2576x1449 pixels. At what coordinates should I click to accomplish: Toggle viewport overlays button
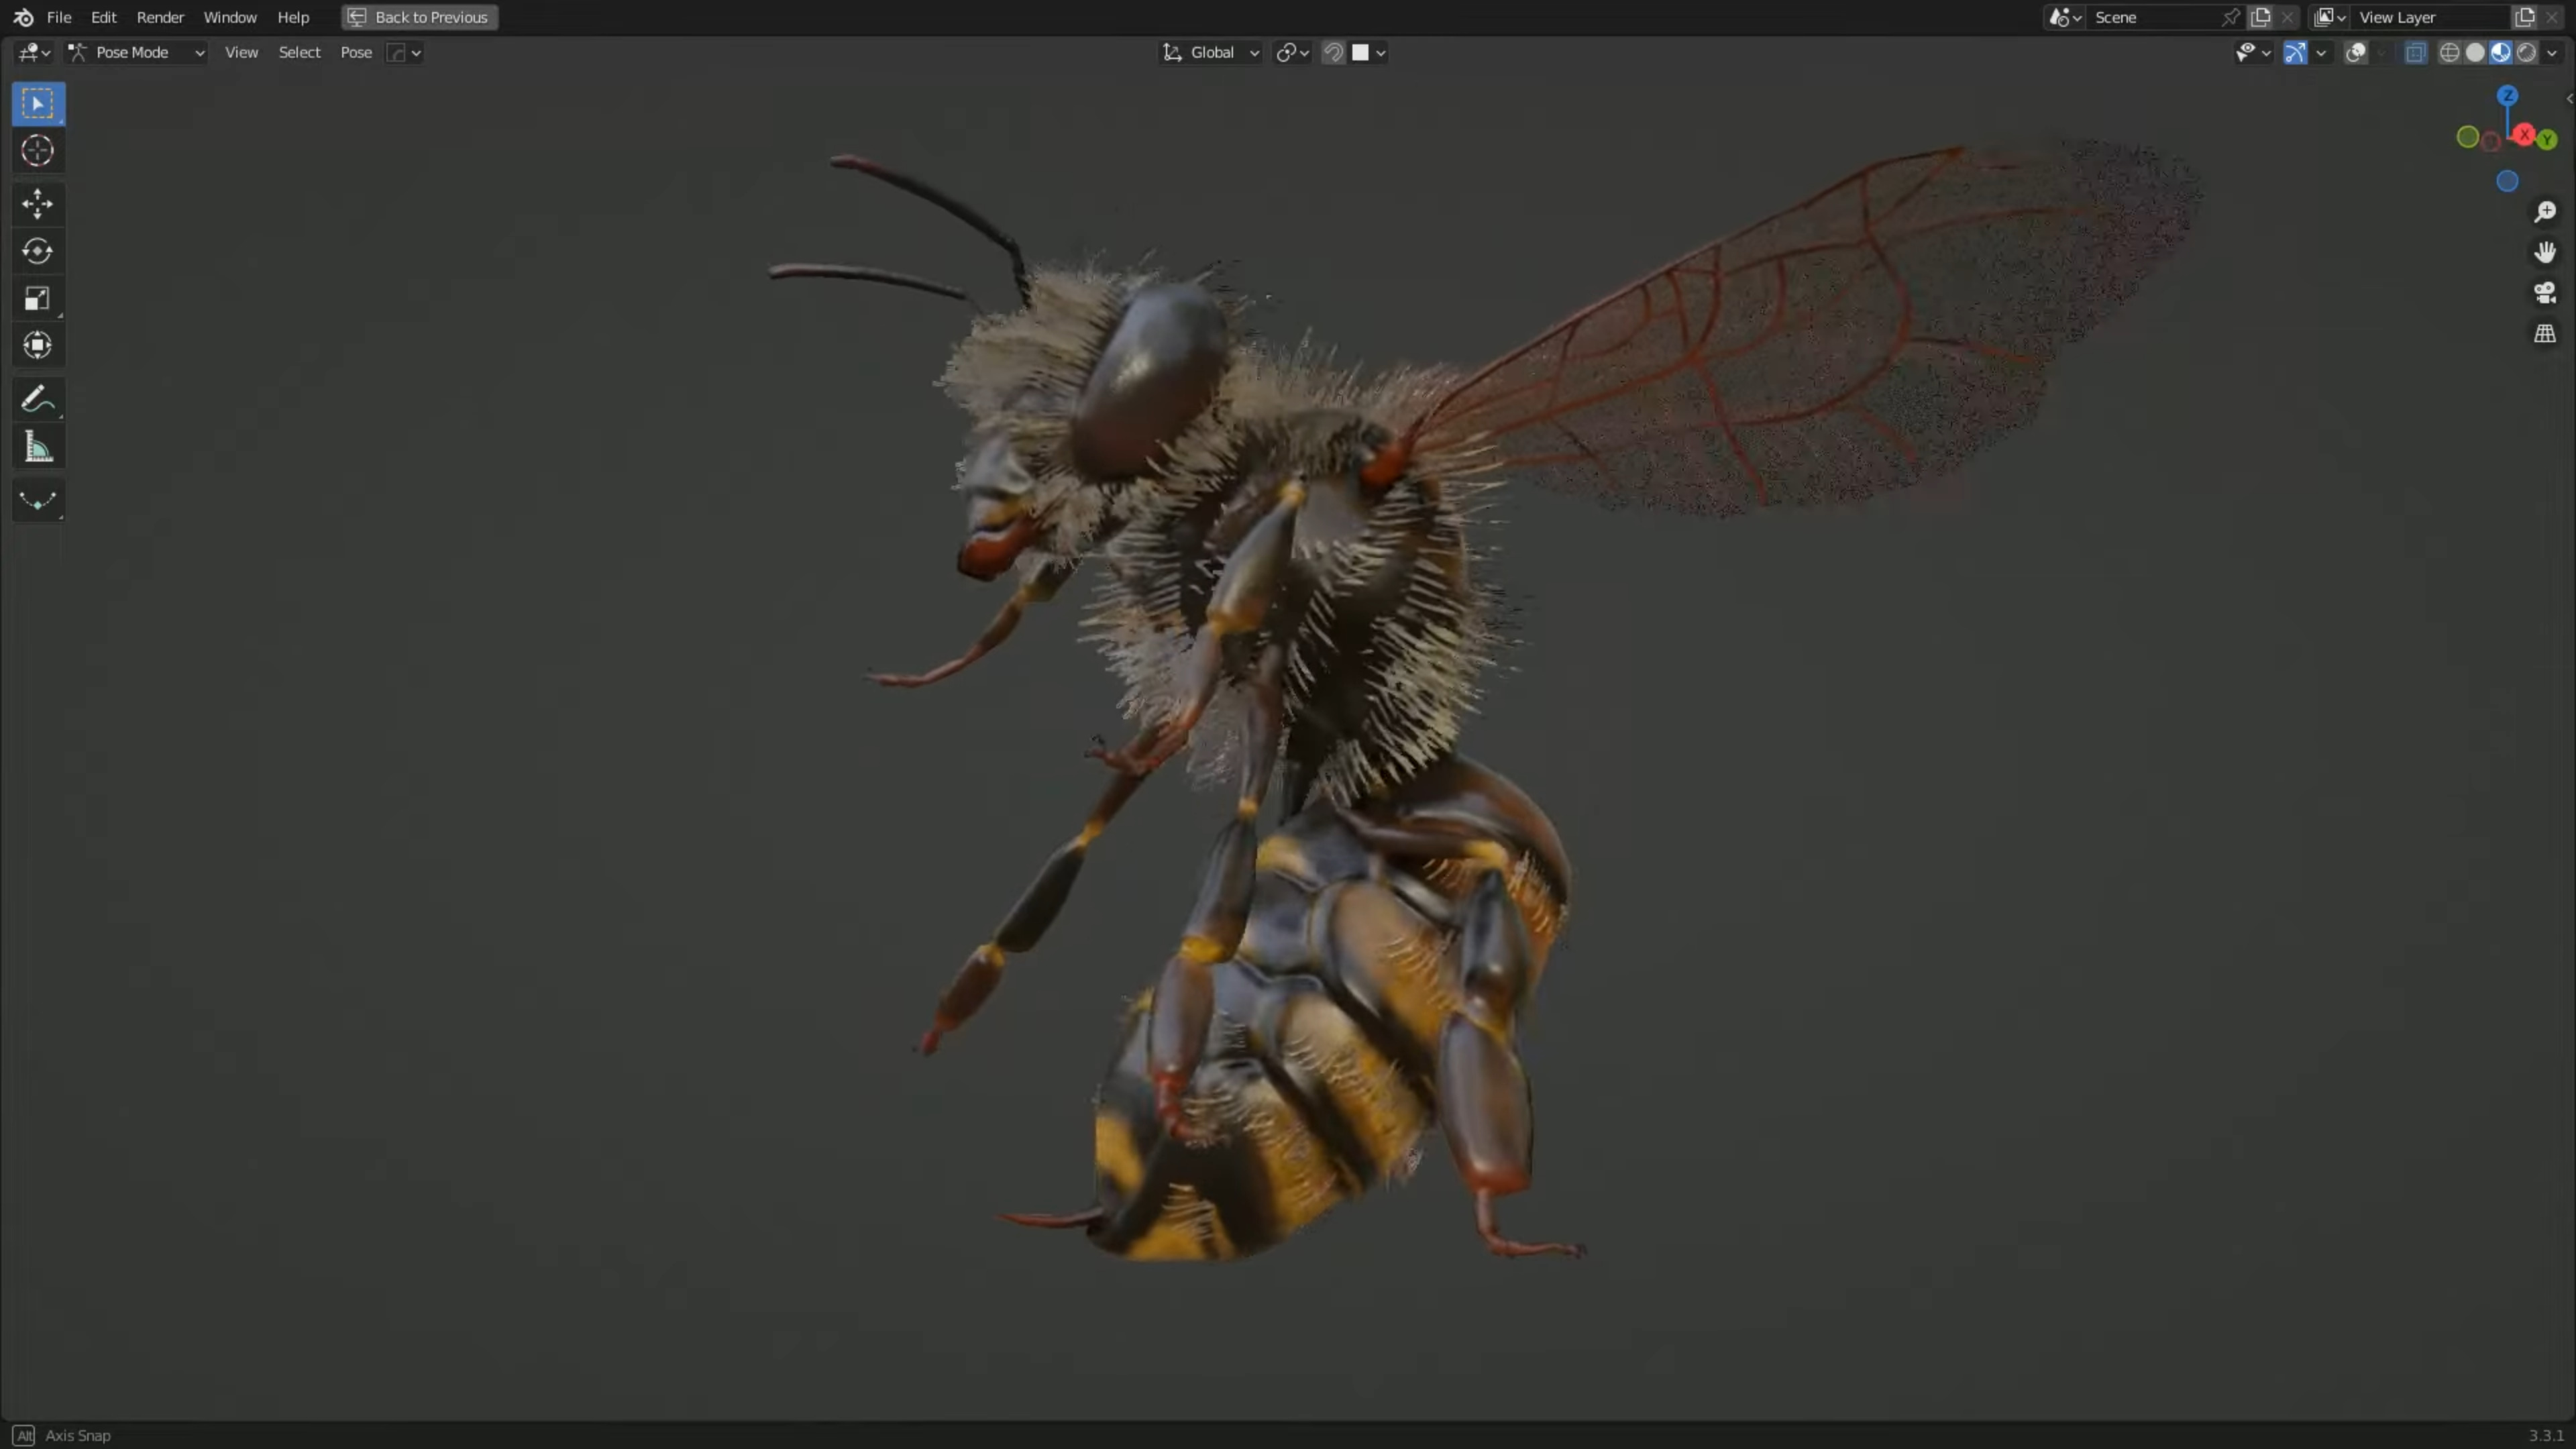[x=2356, y=53]
